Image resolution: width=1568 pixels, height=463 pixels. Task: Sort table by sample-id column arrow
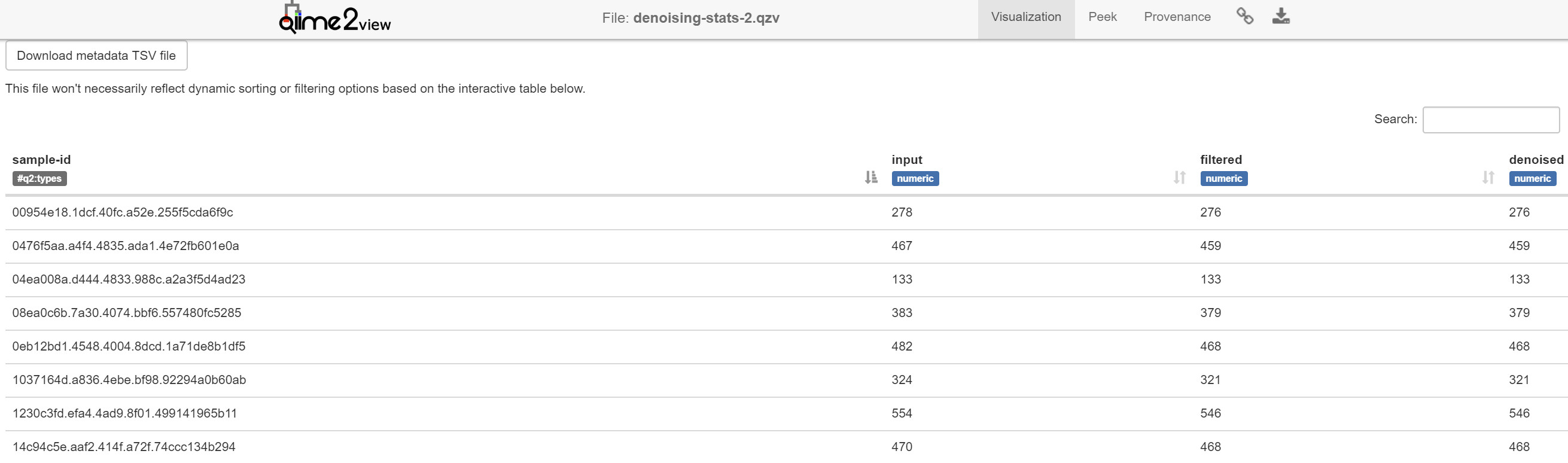pyautogui.click(x=871, y=177)
